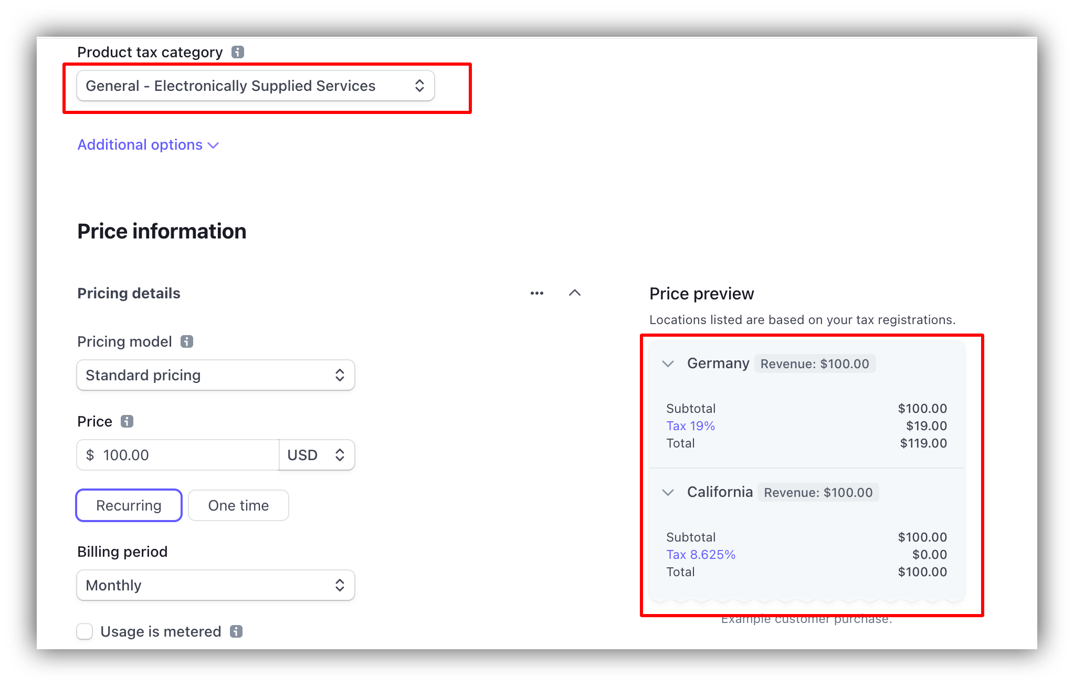The width and height of the screenshot is (1074, 686).
Task: Open the USD currency selector
Action: point(317,455)
